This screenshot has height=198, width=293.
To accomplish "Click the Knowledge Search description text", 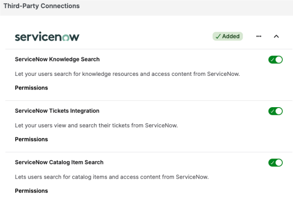I will click(127, 74).
